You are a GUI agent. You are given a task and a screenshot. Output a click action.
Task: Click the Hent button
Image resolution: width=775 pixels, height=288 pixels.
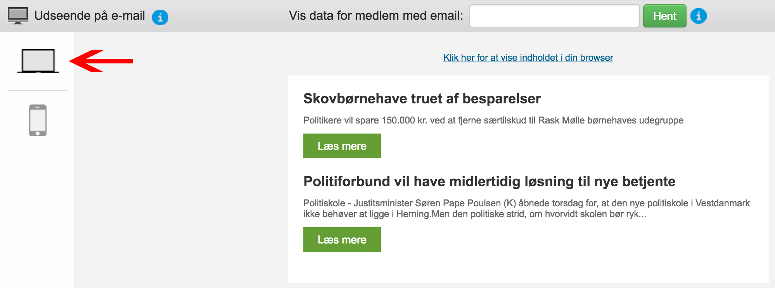point(664,16)
